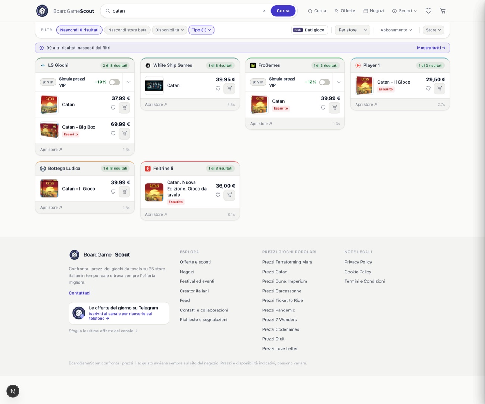This screenshot has height=404, width=485.
Task: Open the Negozi navigation item
Action: tap(374, 11)
